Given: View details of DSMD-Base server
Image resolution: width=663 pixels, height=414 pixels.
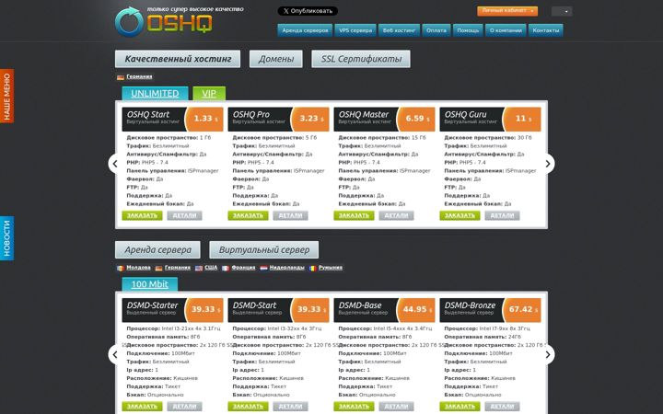Looking at the screenshot, I should [x=396, y=407].
